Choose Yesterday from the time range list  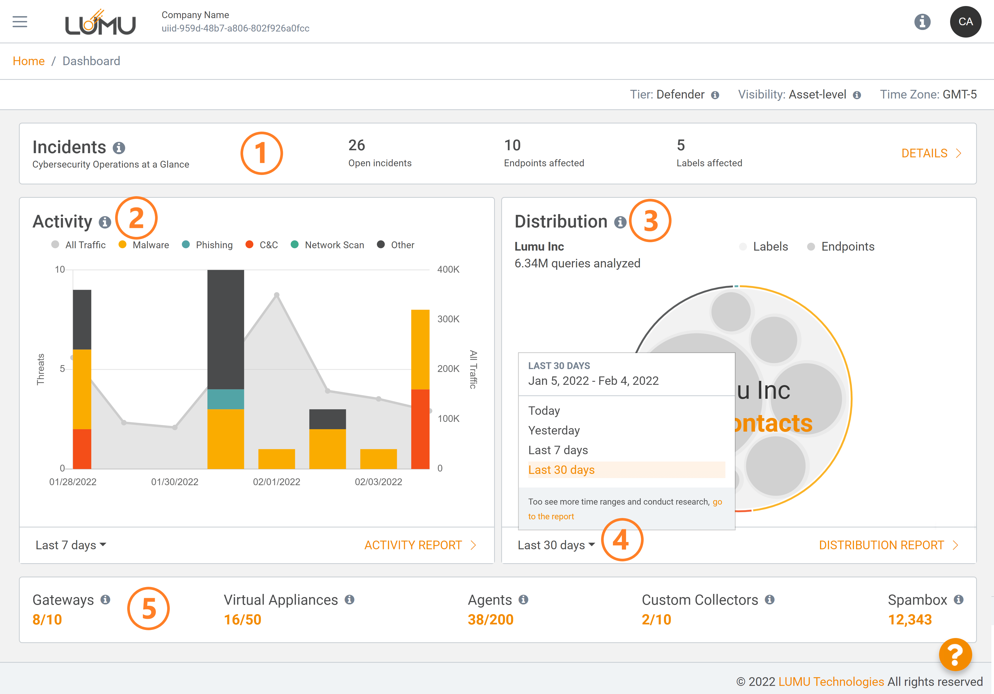pos(554,431)
